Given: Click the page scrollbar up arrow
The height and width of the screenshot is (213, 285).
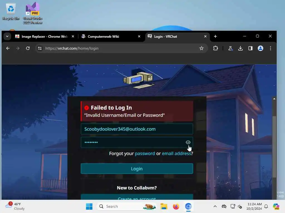Looking at the screenshot, I should pos(274,99).
